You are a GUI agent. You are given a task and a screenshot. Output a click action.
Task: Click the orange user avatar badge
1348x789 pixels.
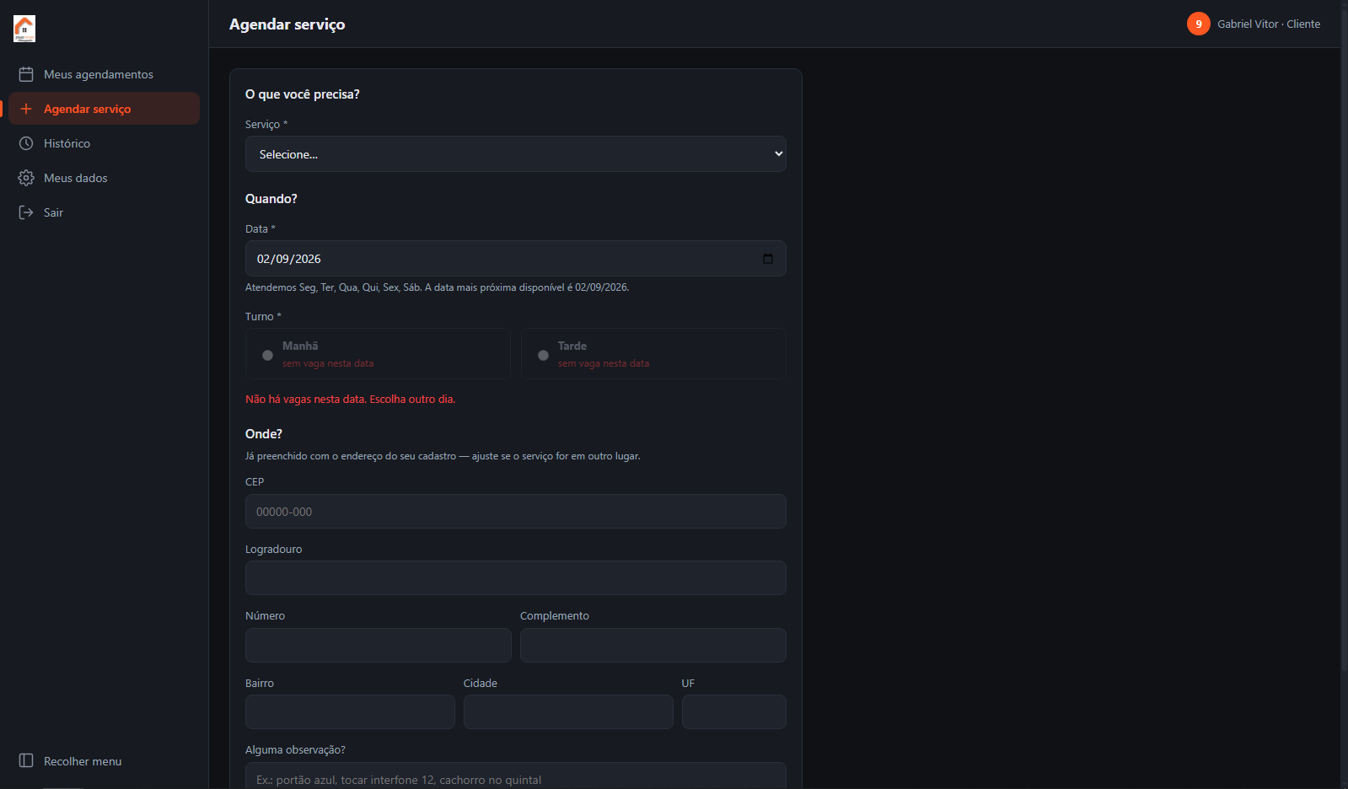(x=1199, y=24)
